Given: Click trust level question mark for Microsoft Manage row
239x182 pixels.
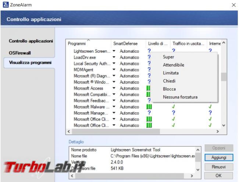Looking at the screenshot, I should coord(149,113).
